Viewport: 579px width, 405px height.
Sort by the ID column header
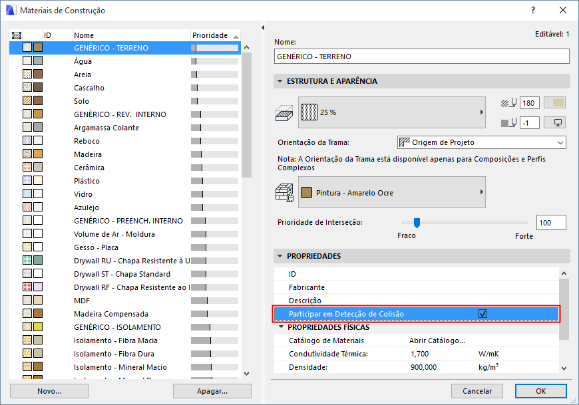(x=57, y=35)
